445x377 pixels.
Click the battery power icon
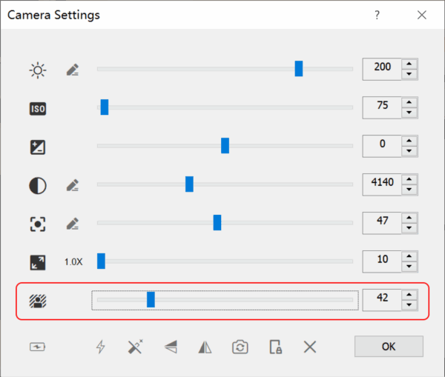(37, 347)
